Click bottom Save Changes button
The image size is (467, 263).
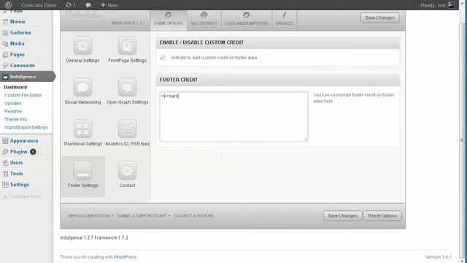342,216
